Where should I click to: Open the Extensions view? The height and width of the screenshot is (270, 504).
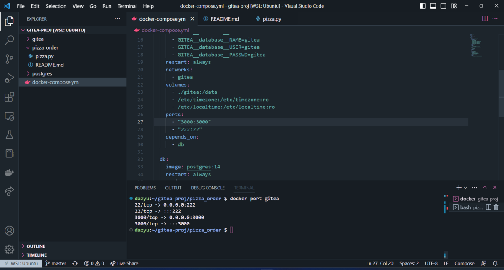pyautogui.click(x=9, y=97)
